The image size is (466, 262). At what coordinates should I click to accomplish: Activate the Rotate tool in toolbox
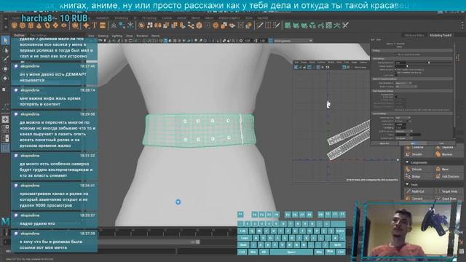tap(5, 79)
